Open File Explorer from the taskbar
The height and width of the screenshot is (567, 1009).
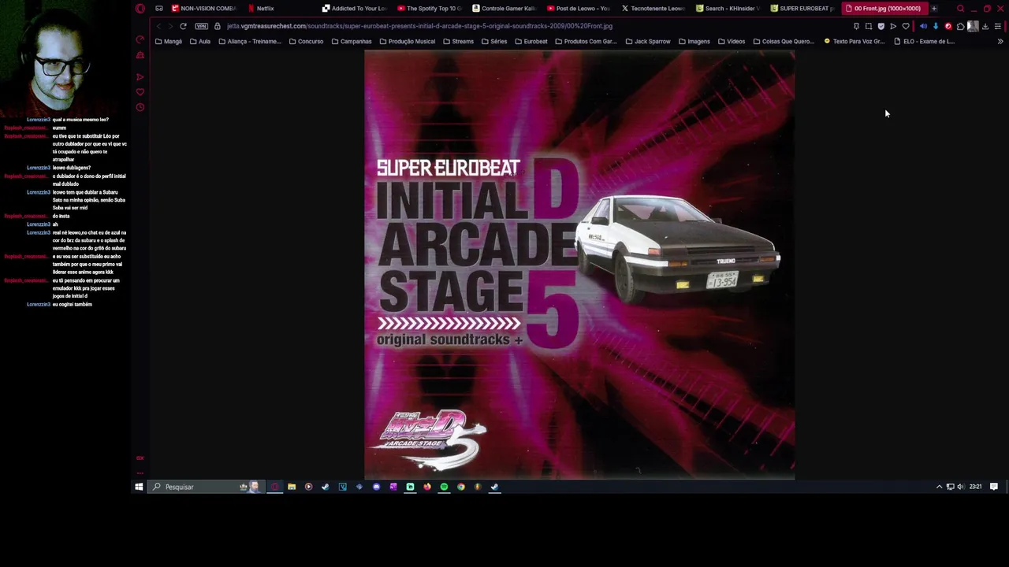(292, 487)
